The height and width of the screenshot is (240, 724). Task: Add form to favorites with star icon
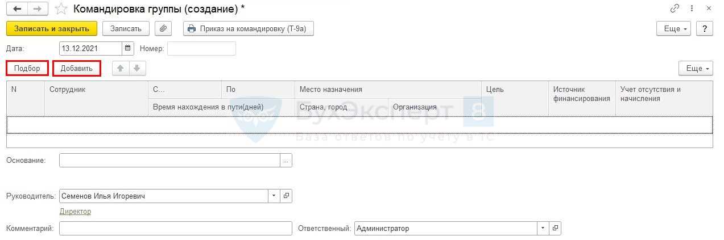61,9
